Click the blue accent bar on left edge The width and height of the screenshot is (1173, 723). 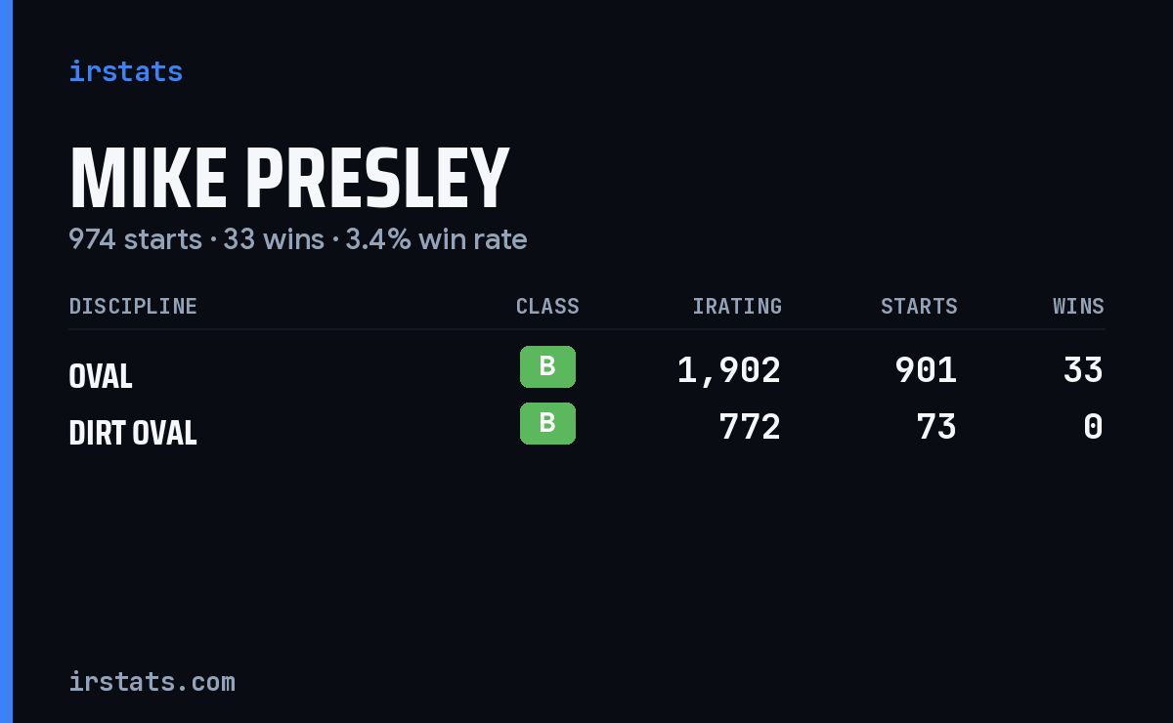[6, 361]
